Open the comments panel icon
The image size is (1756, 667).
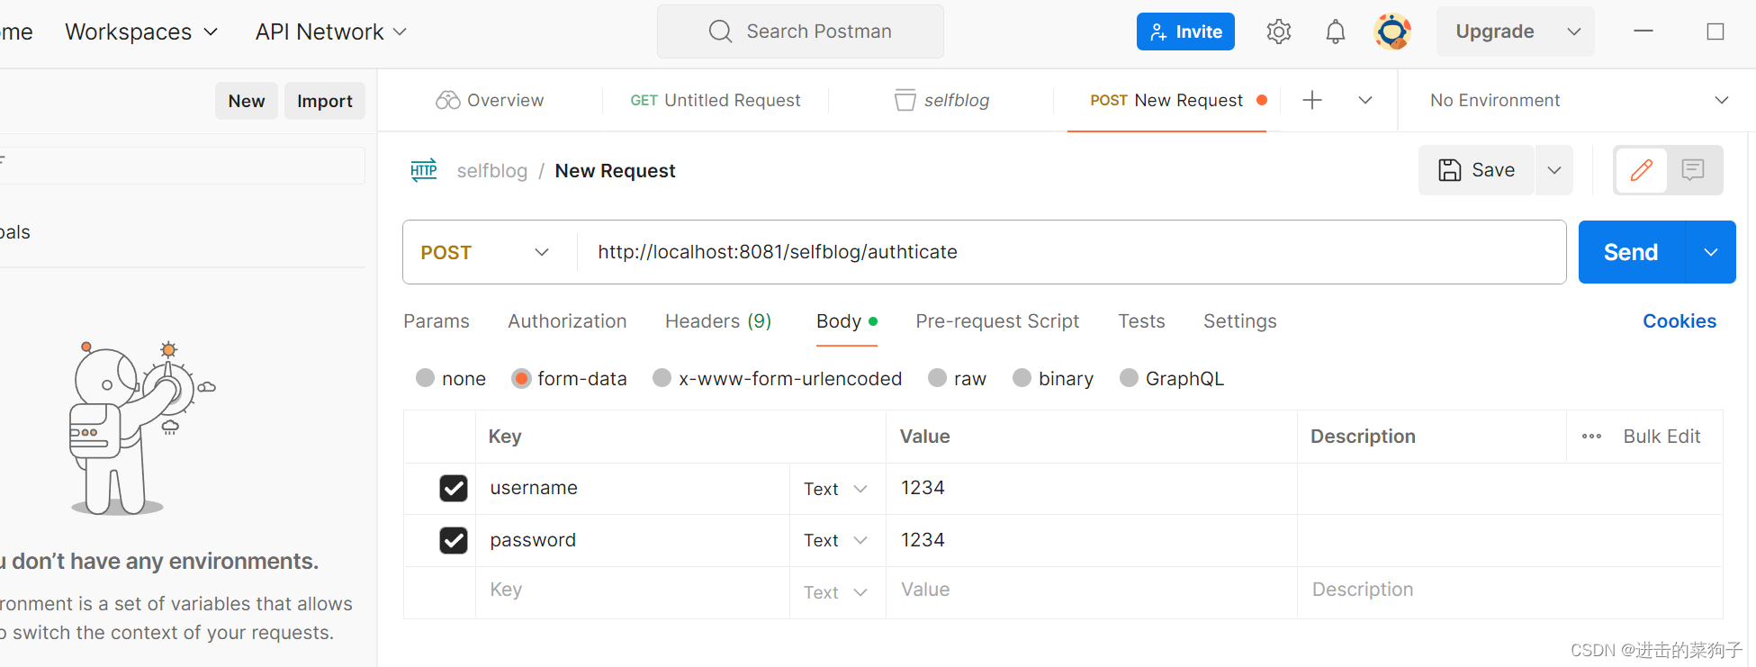[x=1693, y=170]
